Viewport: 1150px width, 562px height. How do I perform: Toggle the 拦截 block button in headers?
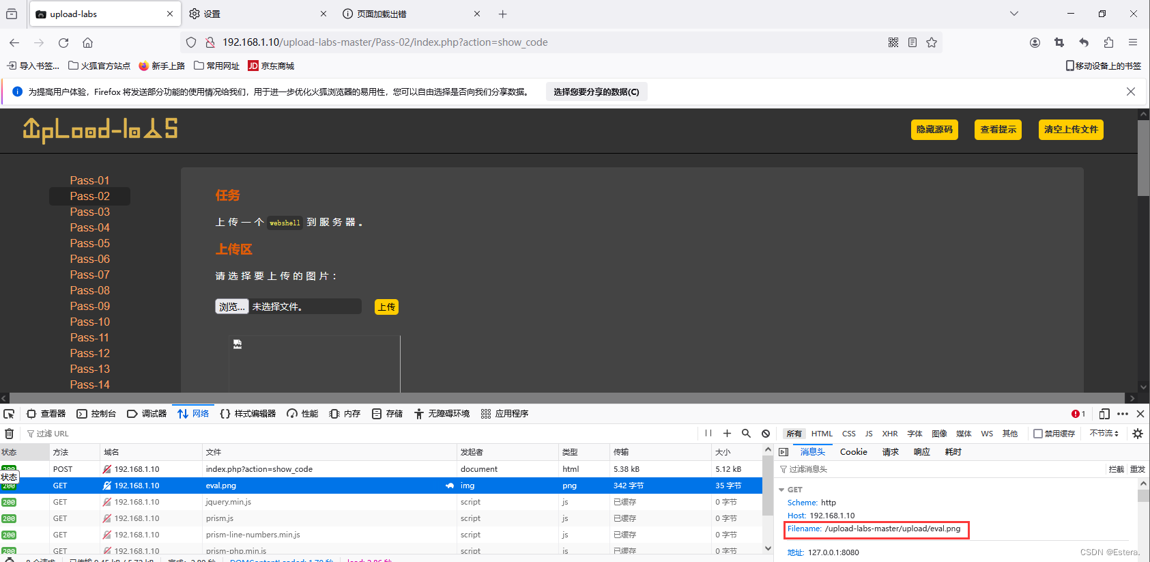click(1117, 469)
